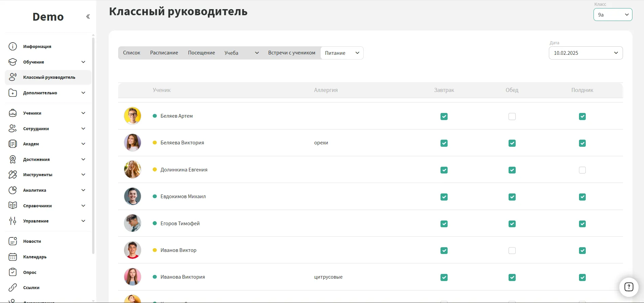Uncheck breakfast for Евдокимов Михаил
Image resolution: width=644 pixels, height=303 pixels.
tap(444, 197)
